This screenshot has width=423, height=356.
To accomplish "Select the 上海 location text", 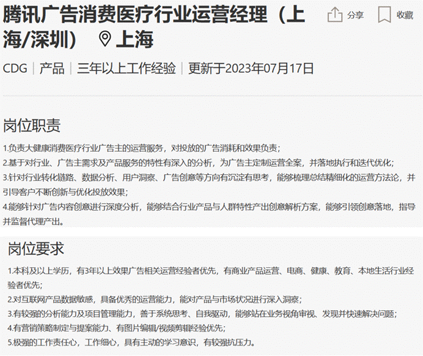I will 134,39.
